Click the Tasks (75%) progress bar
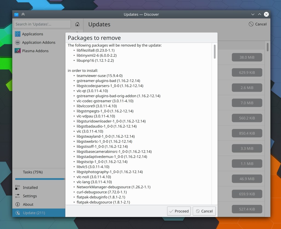 pyautogui.click(x=40, y=179)
